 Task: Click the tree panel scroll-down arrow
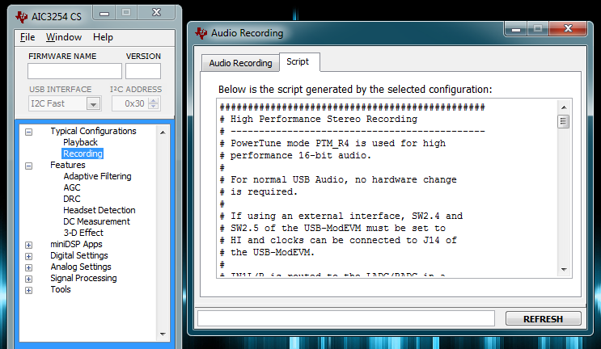pyautogui.click(x=163, y=334)
